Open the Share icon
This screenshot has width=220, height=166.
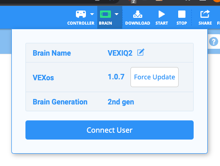205,14
